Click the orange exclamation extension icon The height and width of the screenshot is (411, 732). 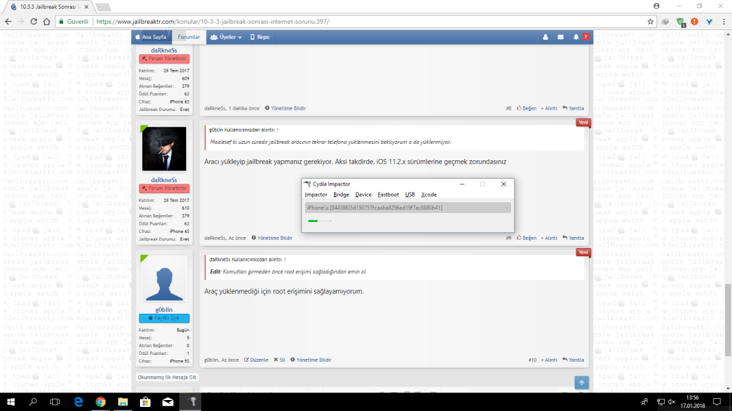coord(694,21)
